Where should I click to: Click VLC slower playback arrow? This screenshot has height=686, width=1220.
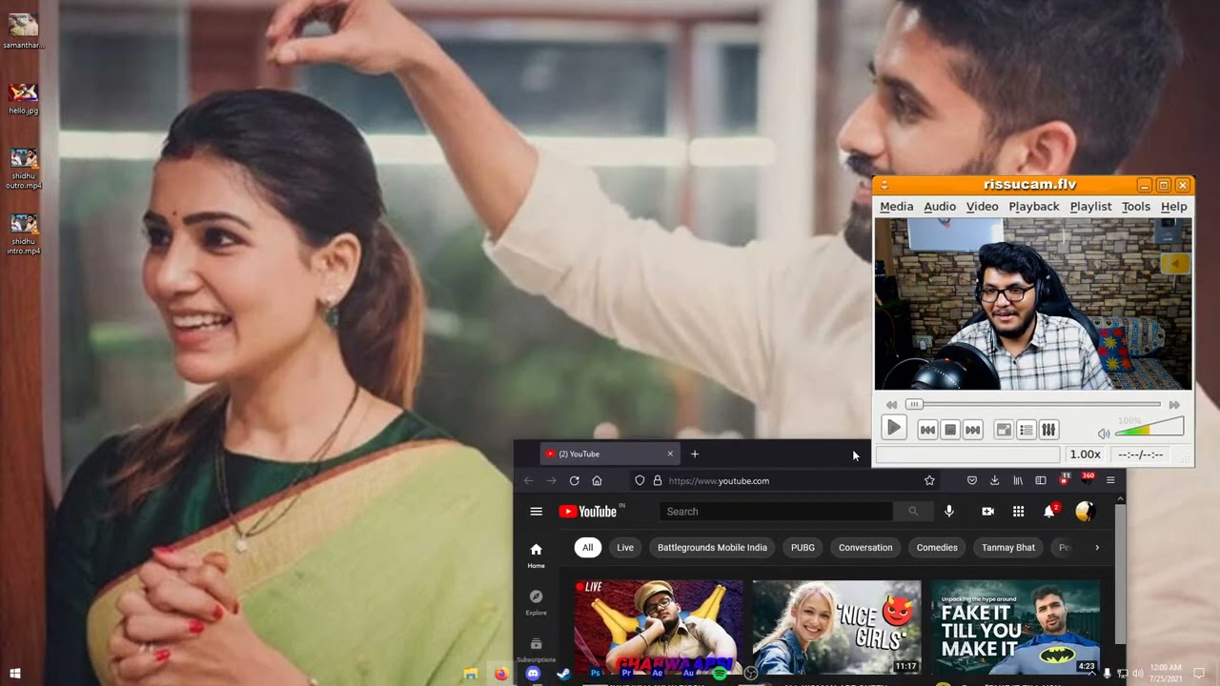coord(891,405)
